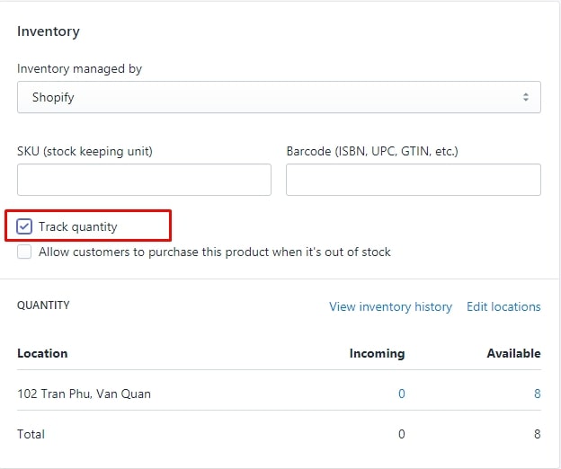This screenshot has height=469, width=561.
Task: Uncheck the Track quantity checkbox
Action: coord(24,226)
